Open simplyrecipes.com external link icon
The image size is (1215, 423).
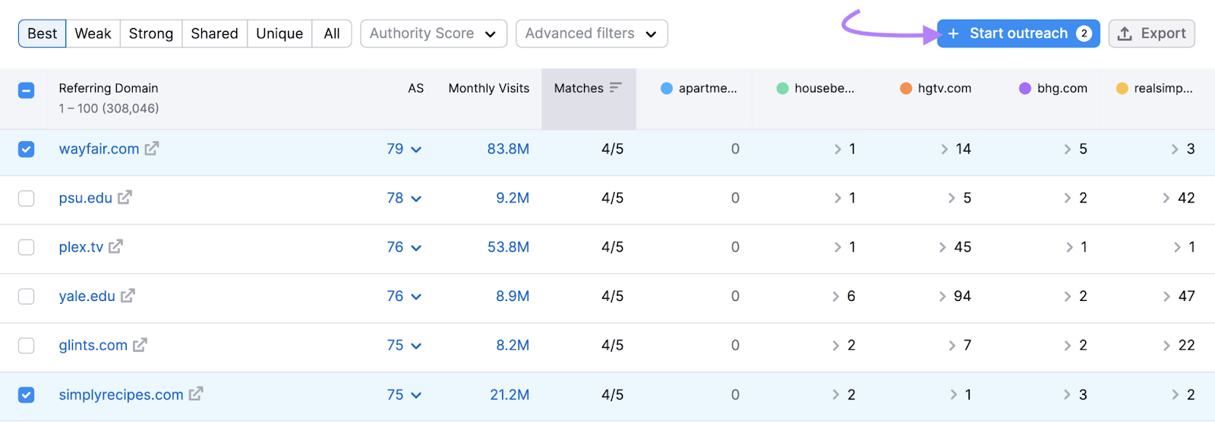196,394
